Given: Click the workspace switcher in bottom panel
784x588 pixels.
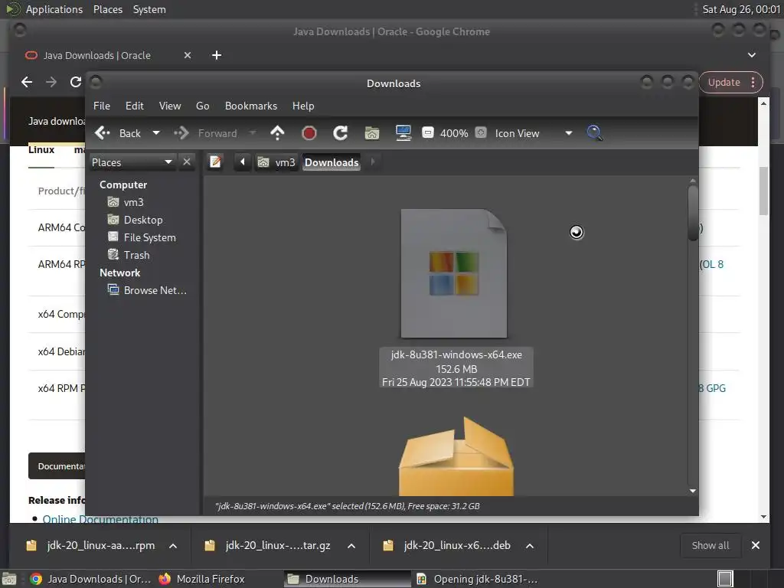Looking at the screenshot, I should pos(726,579).
